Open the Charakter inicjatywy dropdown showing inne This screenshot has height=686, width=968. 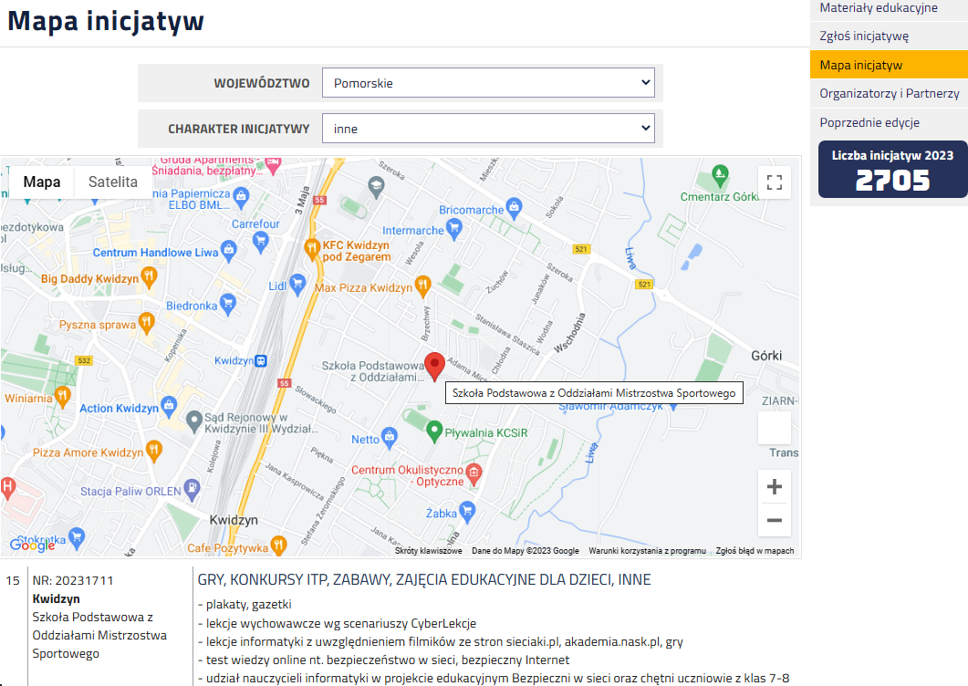(488, 129)
